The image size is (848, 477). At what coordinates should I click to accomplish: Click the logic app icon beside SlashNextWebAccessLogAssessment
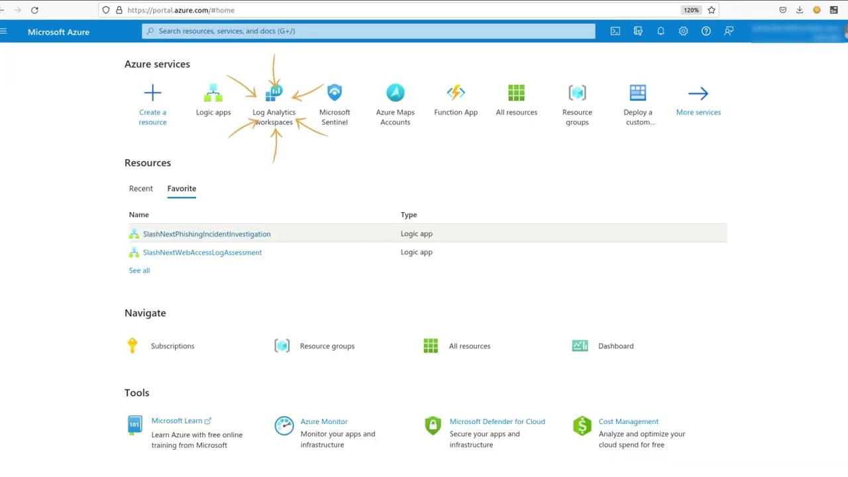click(x=134, y=252)
